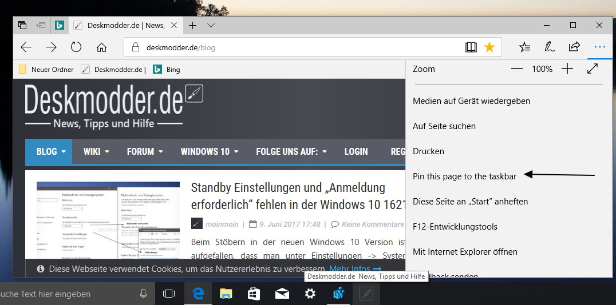Open the Store taskbar icon
616x305 pixels.
pos(254,294)
